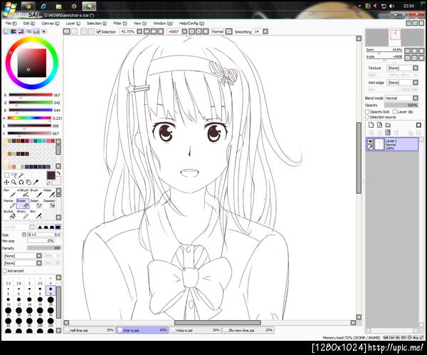This screenshot has height=355, width=427.
Task: Switch to the rinka-s.sai document tab
Action: (196, 330)
